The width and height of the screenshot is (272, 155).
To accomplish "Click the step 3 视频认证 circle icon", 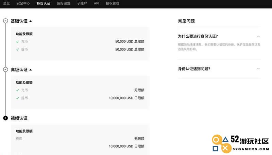I will tap(5, 118).
